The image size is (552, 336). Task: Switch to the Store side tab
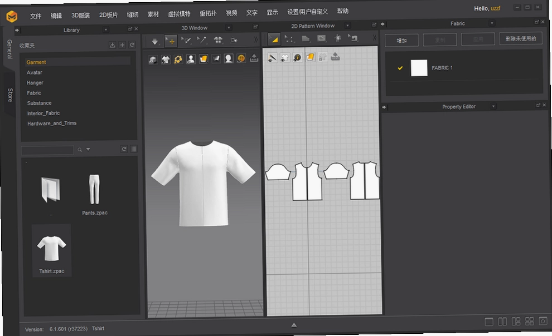[x=10, y=95]
